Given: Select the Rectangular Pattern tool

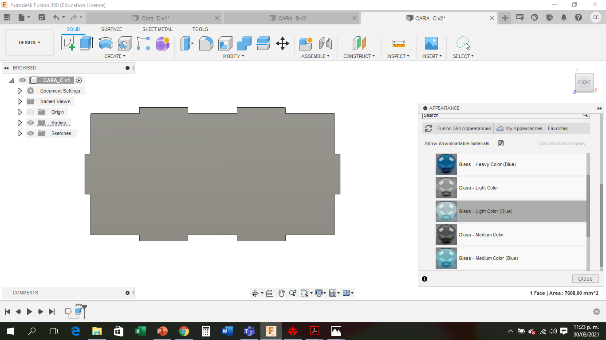Looking at the screenshot, I should (x=144, y=43).
